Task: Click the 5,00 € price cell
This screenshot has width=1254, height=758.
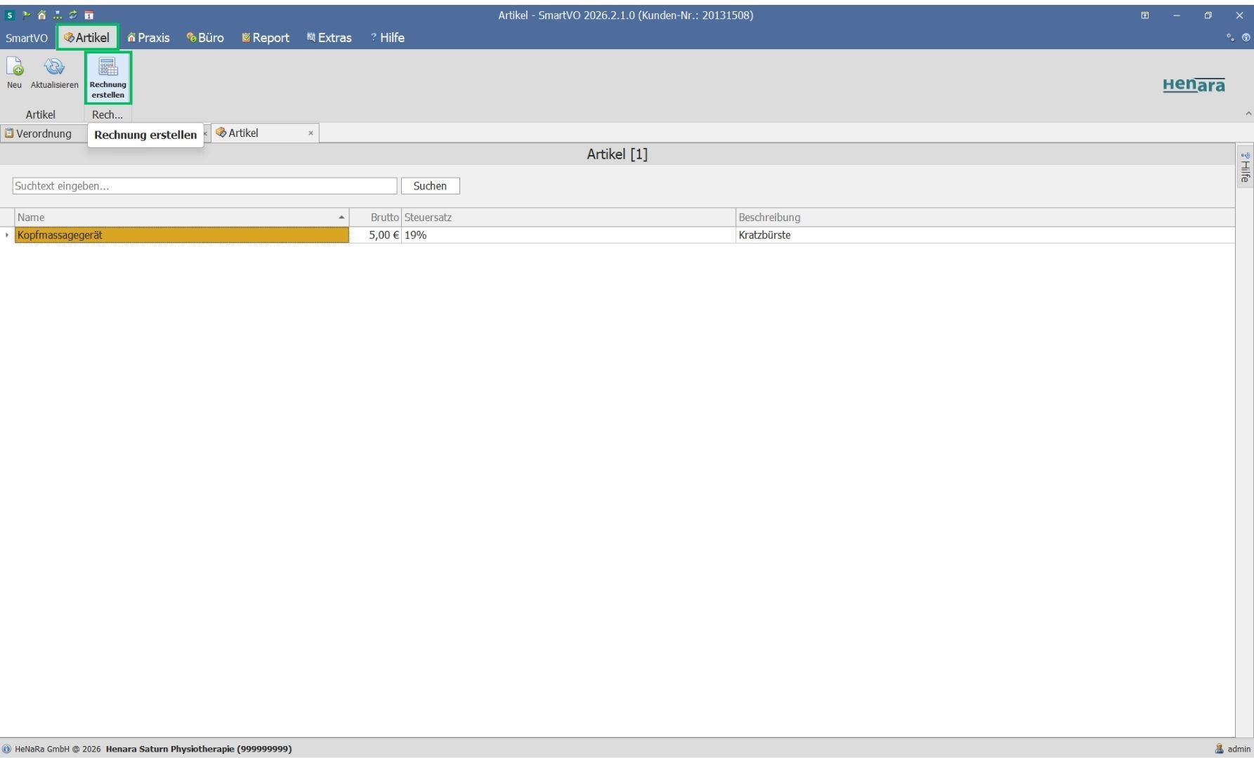Action: tap(375, 235)
